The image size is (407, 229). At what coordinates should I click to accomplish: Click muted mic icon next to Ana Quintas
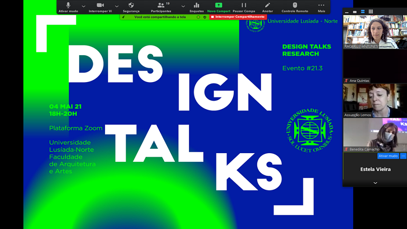pos(346,81)
